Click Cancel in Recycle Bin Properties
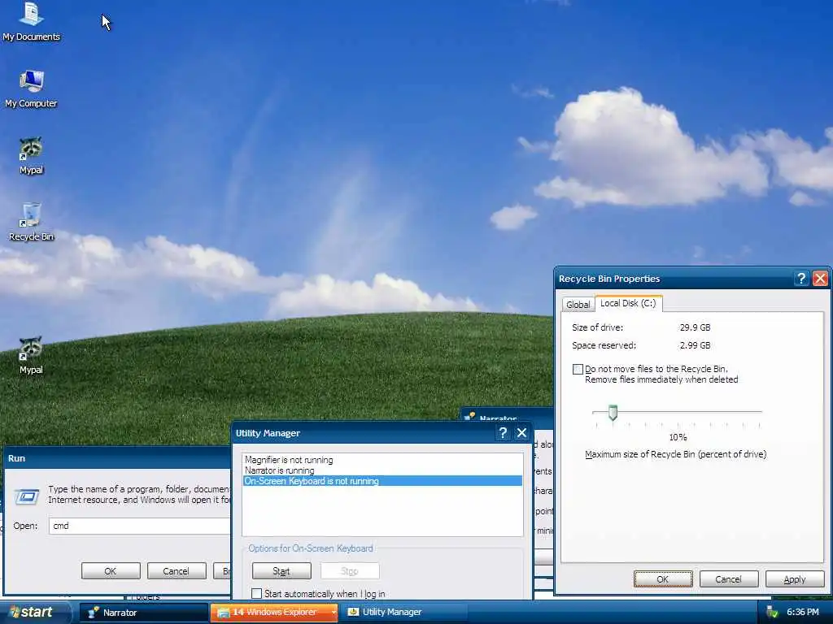 coord(728,578)
